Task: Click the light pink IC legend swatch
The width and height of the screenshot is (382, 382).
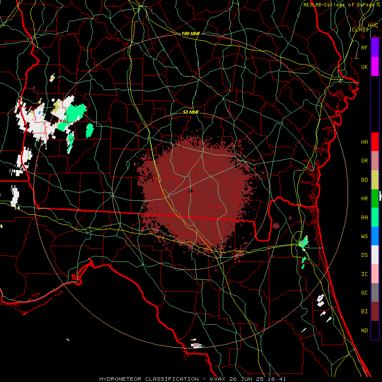Action: pos(375,274)
